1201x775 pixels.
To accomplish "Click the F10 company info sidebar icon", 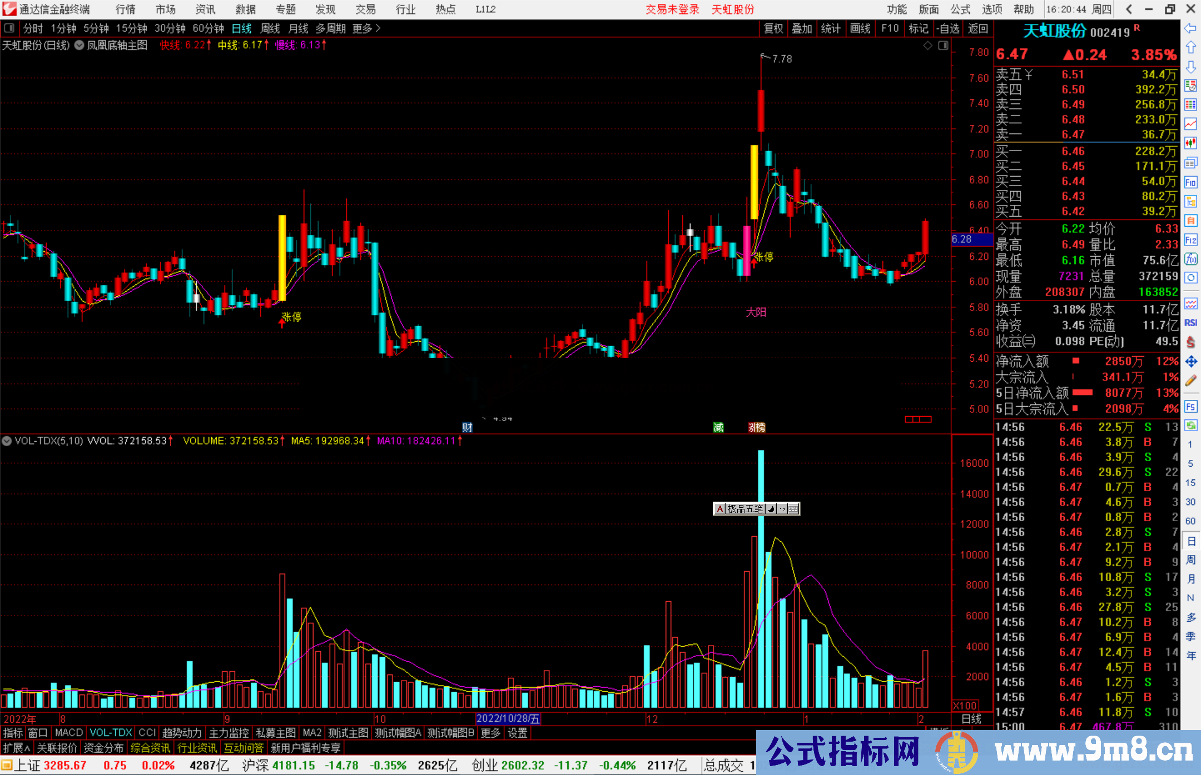I will [x=1190, y=182].
